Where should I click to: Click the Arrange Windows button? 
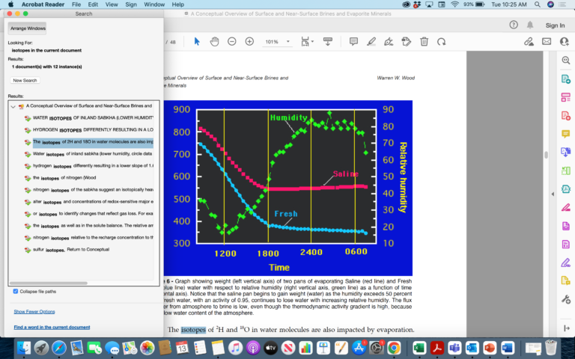tap(26, 28)
